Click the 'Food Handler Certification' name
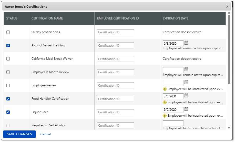 [x=50, y=99]
